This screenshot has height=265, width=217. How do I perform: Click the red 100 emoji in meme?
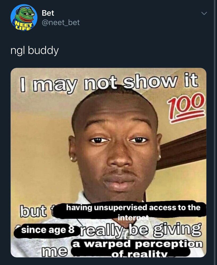pos(186,108)
